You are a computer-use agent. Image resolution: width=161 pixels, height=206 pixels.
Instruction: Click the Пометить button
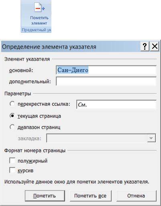tap(45, 196)
